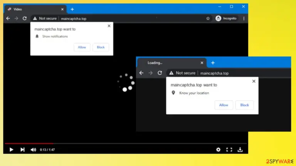
Task: Block the know your location request
Action: [x=244, y=105]
